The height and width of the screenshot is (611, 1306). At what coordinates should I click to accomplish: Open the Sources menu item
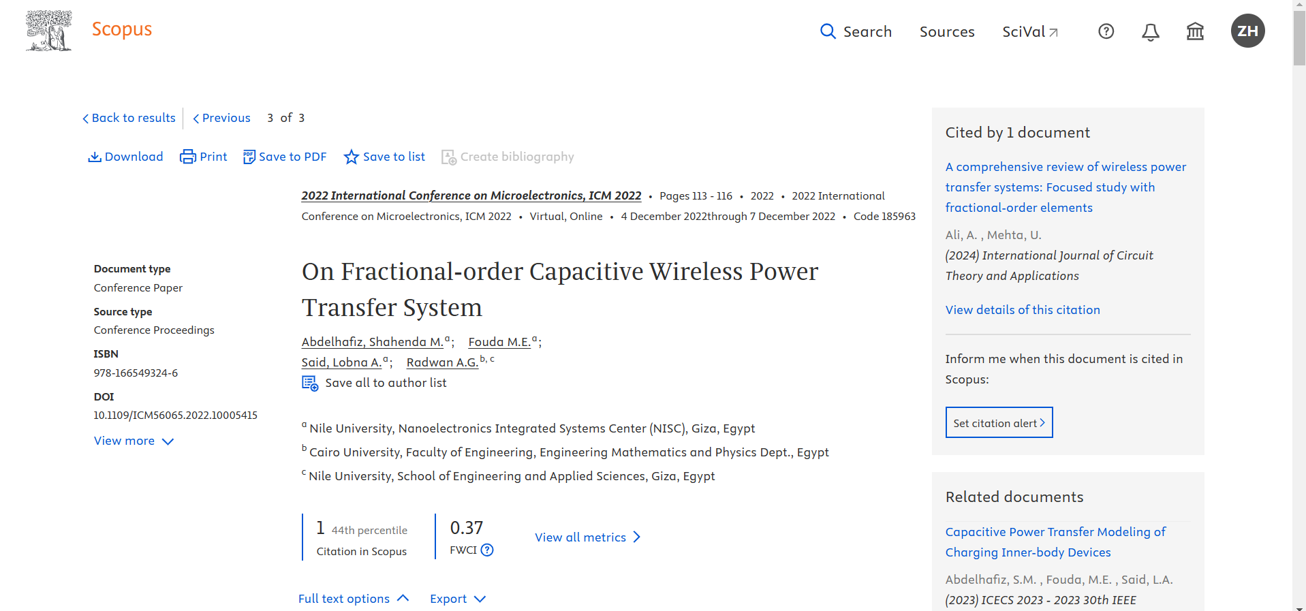point(946,32)
